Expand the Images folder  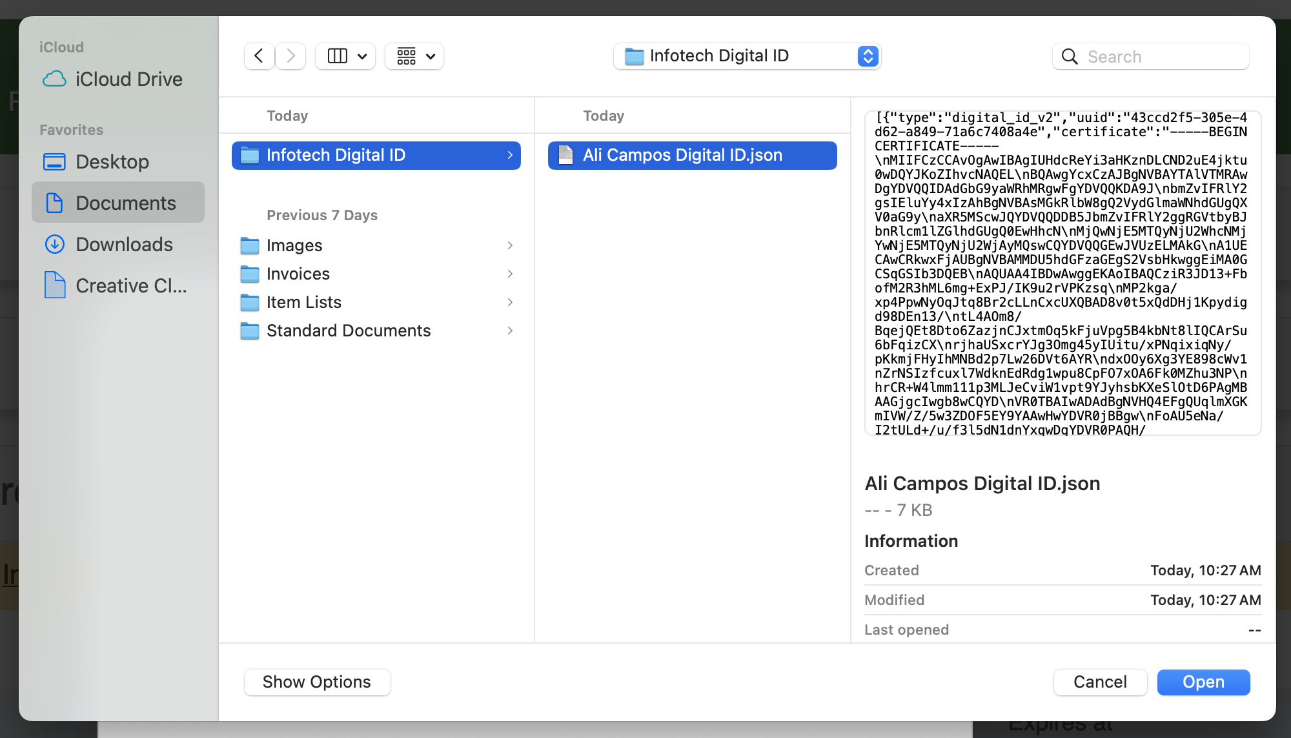[294, 245]
